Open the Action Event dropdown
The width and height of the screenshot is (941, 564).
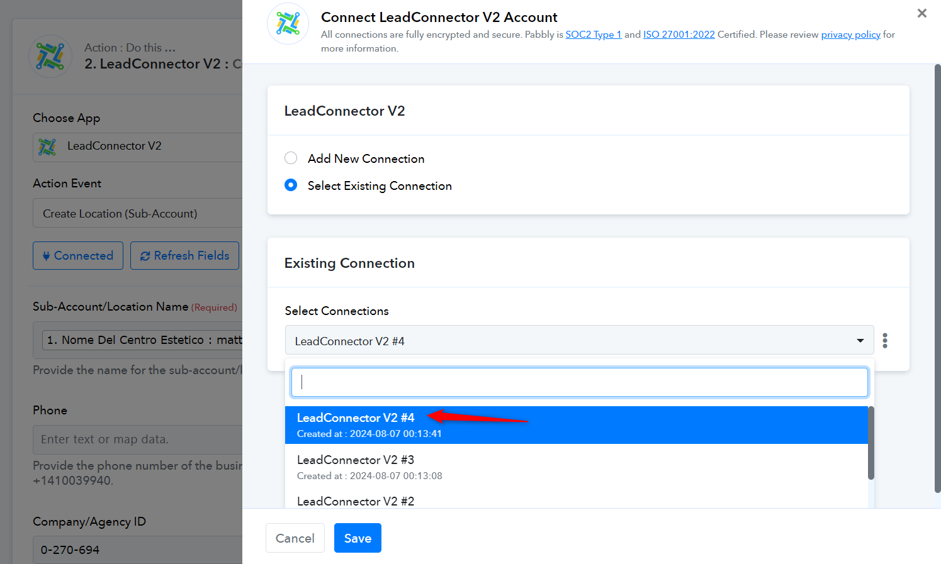coord(138,213)
